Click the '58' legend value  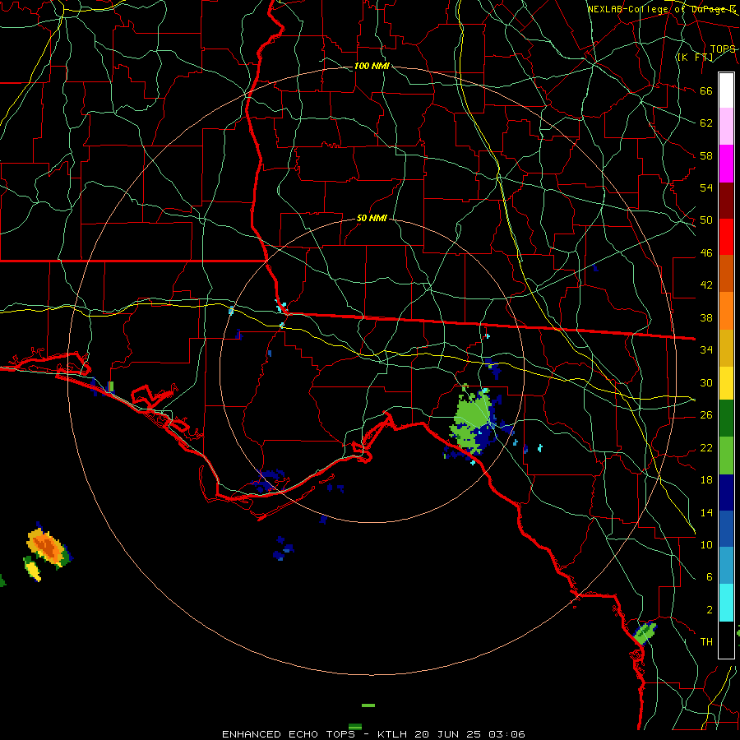point(706,155)
